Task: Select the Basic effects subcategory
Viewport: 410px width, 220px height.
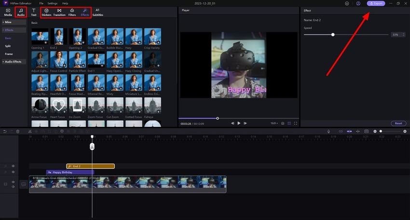Action: 8,38
